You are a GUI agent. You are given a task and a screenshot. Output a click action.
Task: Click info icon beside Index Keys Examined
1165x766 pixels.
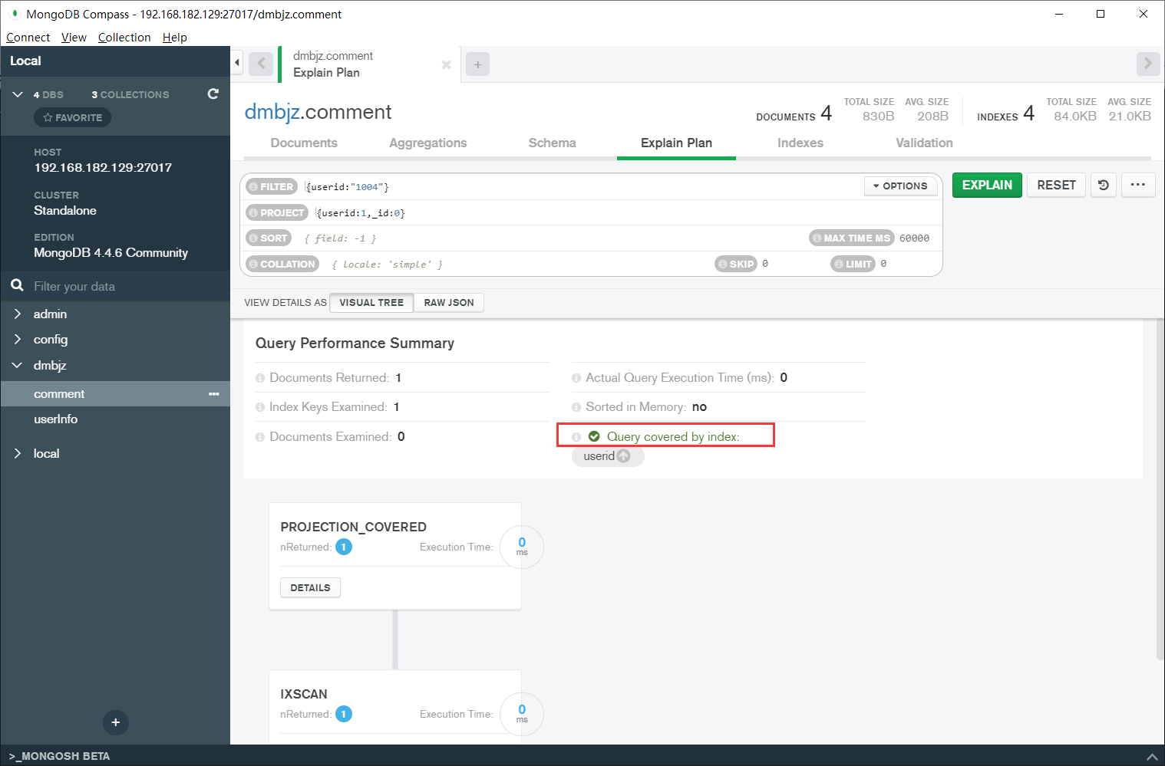[260, 407]
